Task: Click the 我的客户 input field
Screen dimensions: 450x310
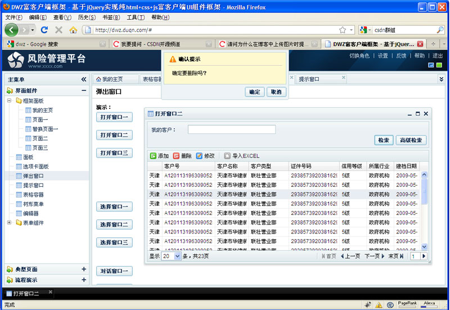Action: [232, 129]
